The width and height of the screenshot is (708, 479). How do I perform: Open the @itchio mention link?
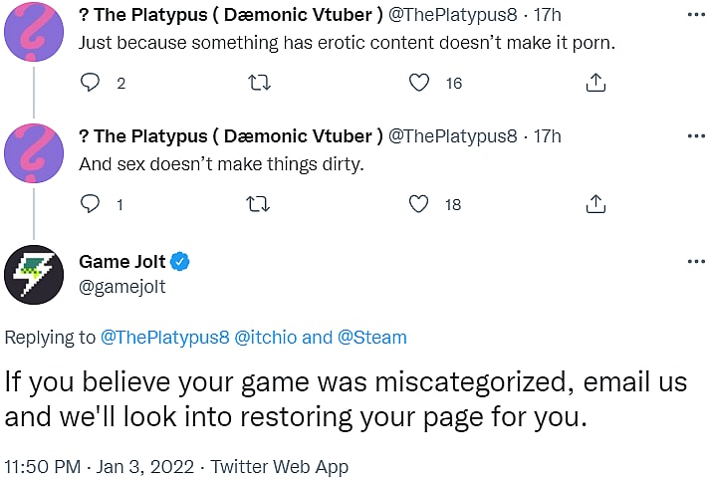tap(265, 338)
